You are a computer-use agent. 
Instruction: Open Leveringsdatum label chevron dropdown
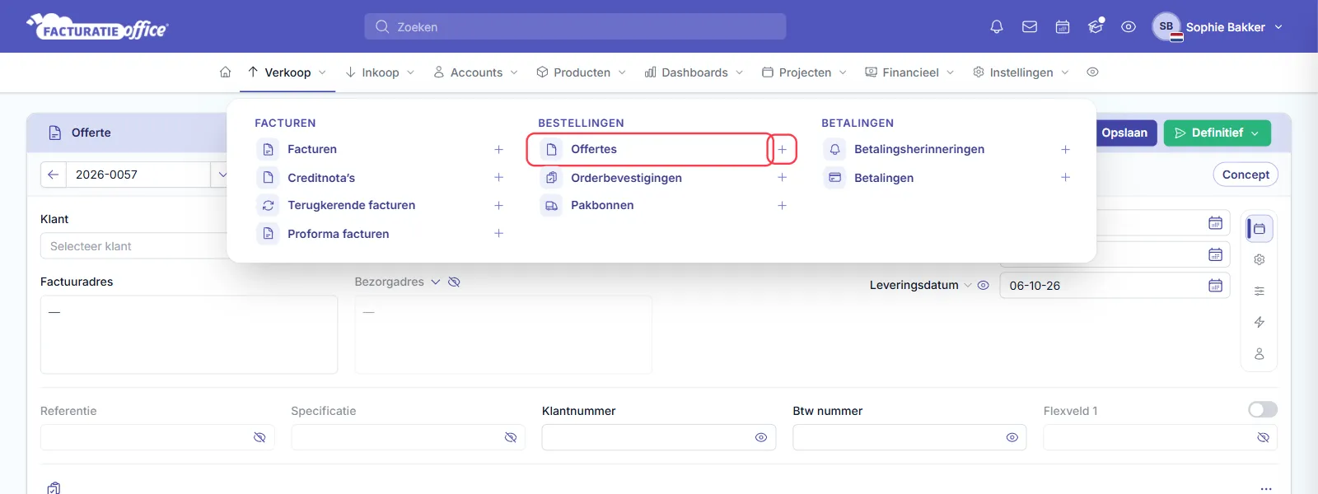pos(968,285)
